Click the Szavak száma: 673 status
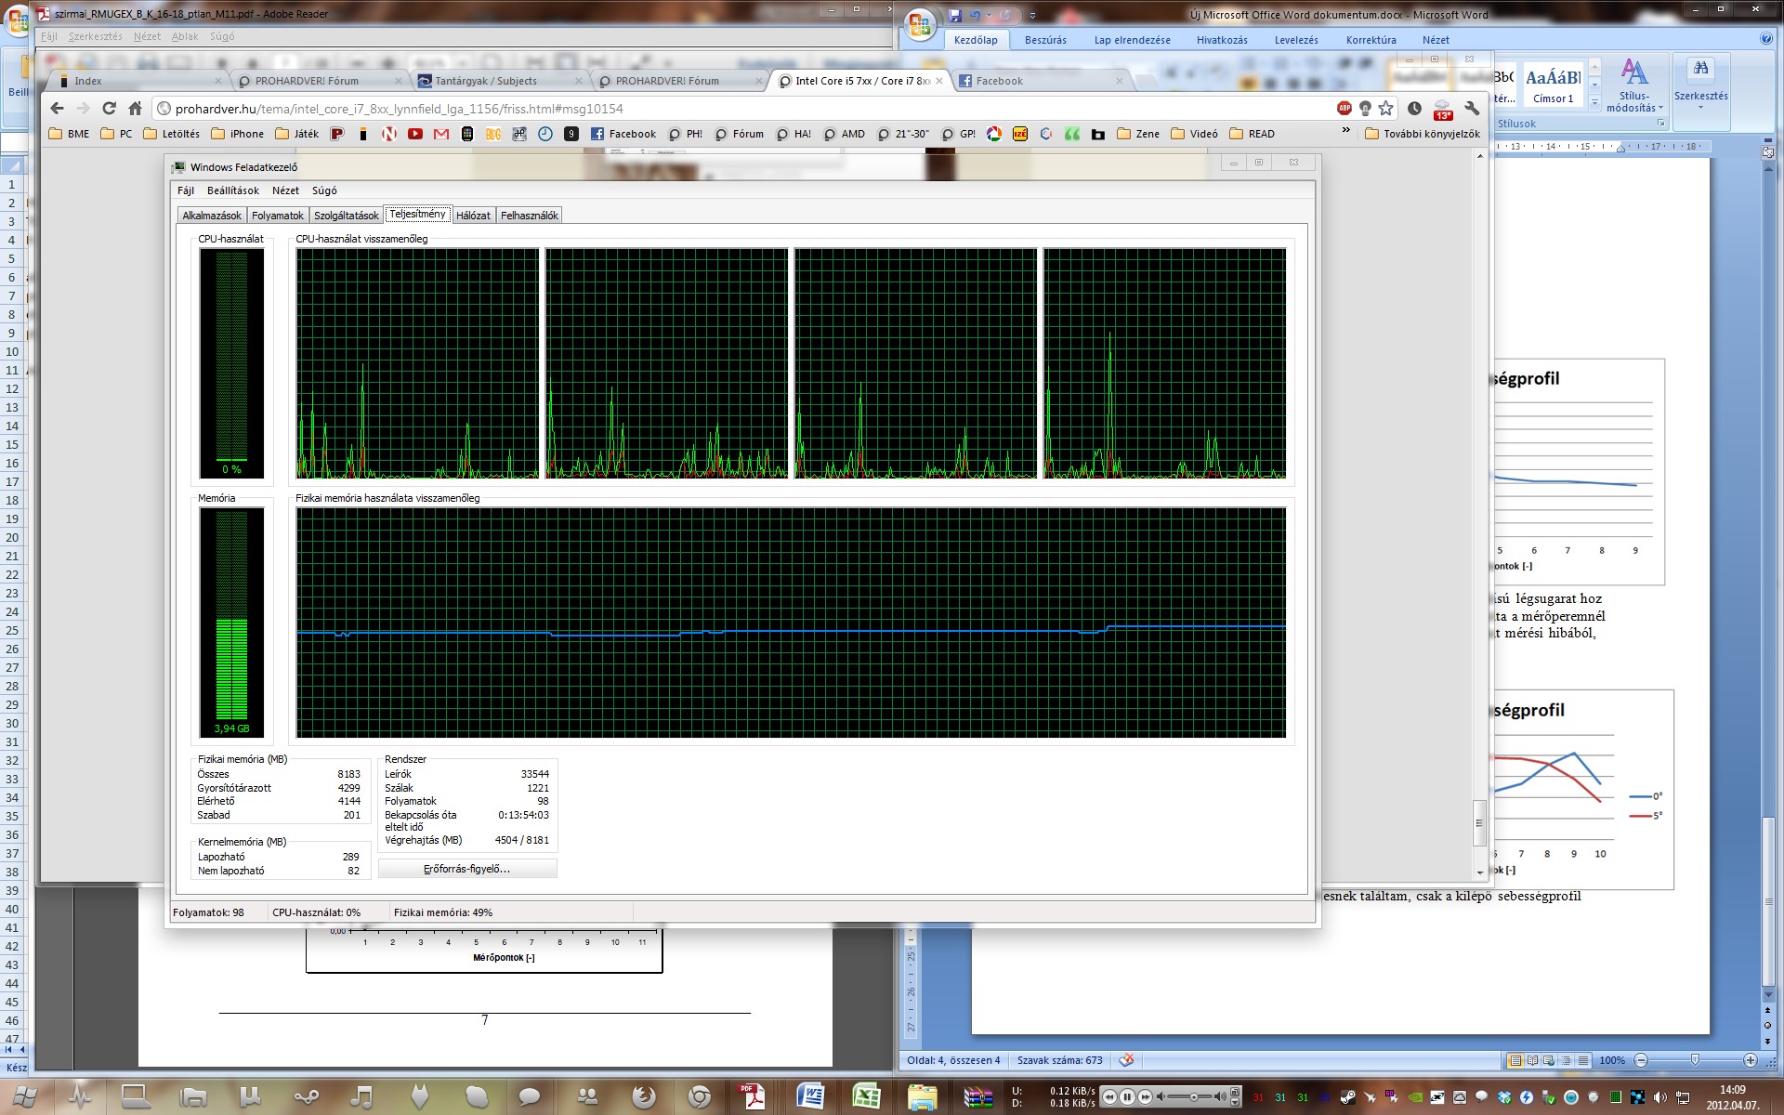The image size is (1784, 1115). [1060, 1060]
